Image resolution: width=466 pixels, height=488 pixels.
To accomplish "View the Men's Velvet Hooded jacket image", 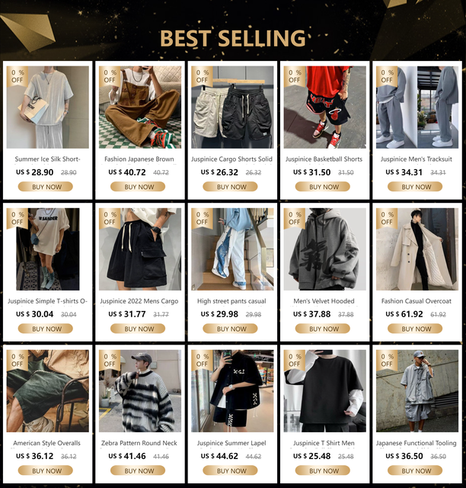I will [x=325, y=249].
